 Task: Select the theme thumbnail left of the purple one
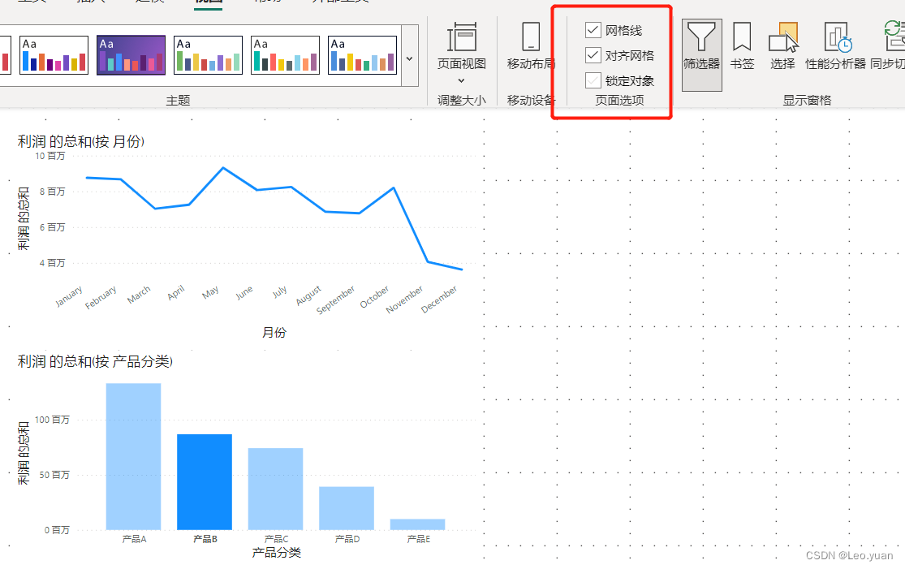54,55
